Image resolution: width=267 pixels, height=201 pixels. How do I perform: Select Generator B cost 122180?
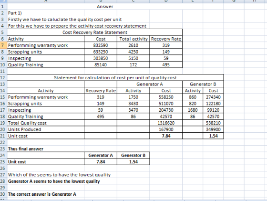[213, 104]
